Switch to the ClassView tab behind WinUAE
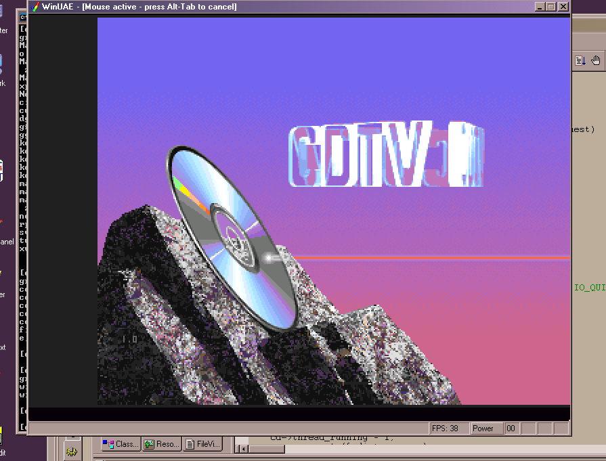The height and width of the screenshot is (461, 606). [x=121, y=444]
